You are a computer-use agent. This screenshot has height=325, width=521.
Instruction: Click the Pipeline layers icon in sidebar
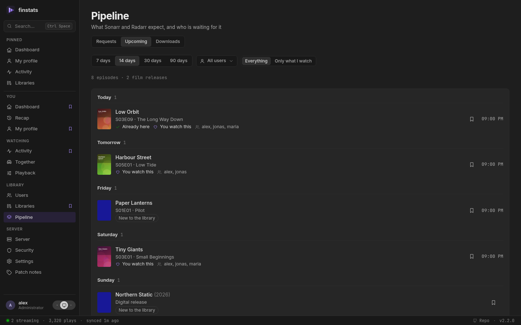pyautogui.click(x=9, y=217)
